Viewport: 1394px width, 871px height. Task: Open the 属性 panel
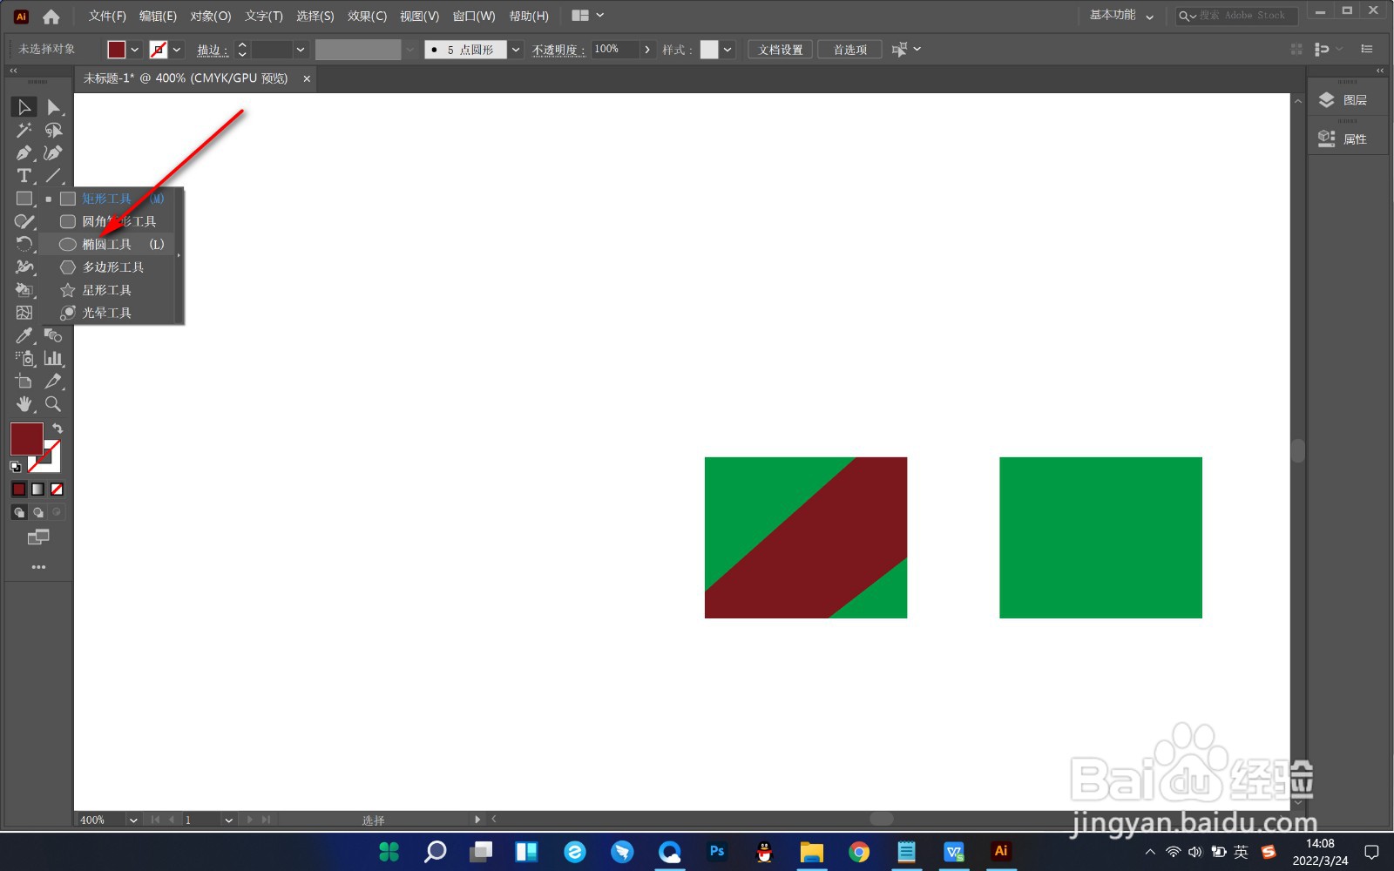pyautogui.click(x=1347, y=139)
